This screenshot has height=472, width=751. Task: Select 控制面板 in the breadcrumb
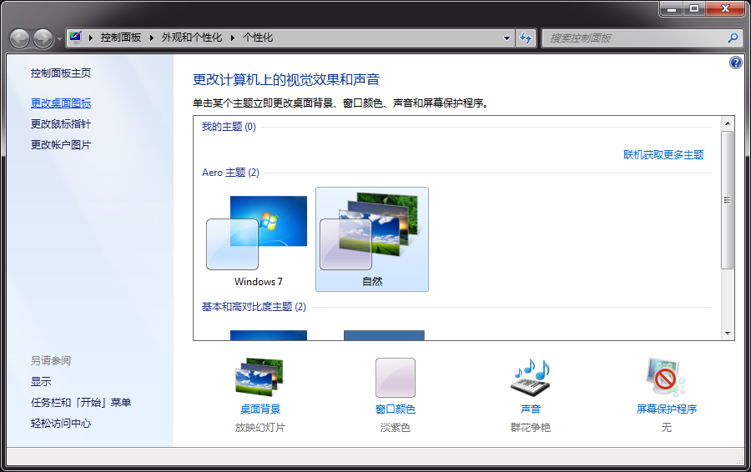121,38
